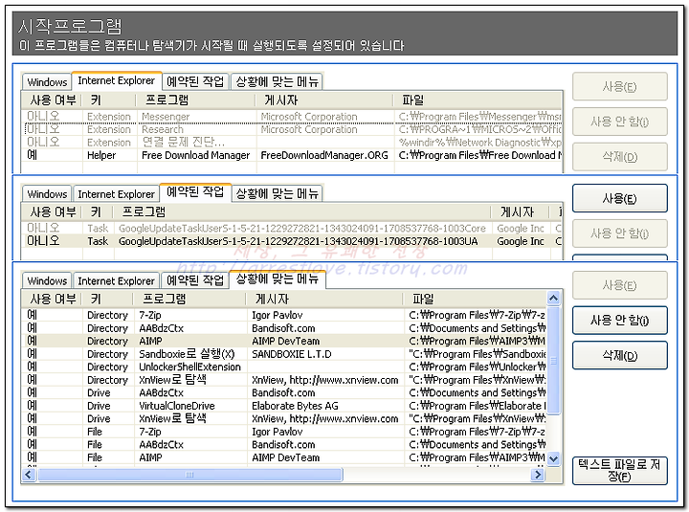Click the horizontal scrollbar thumb below the list

(x=189, y=475)
